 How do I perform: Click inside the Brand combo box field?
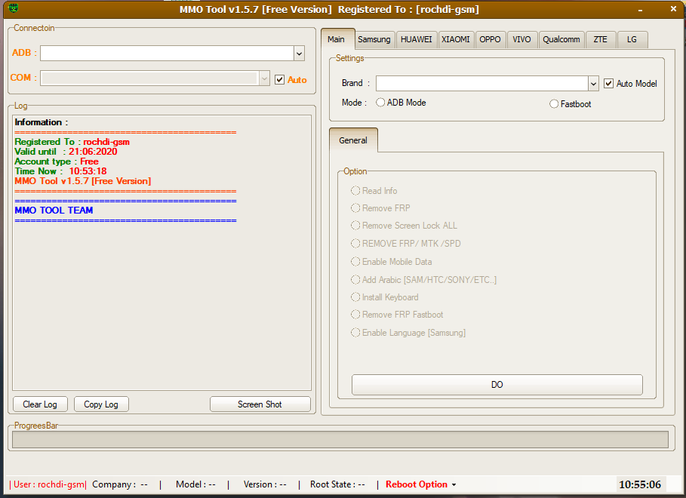[481, 83]
